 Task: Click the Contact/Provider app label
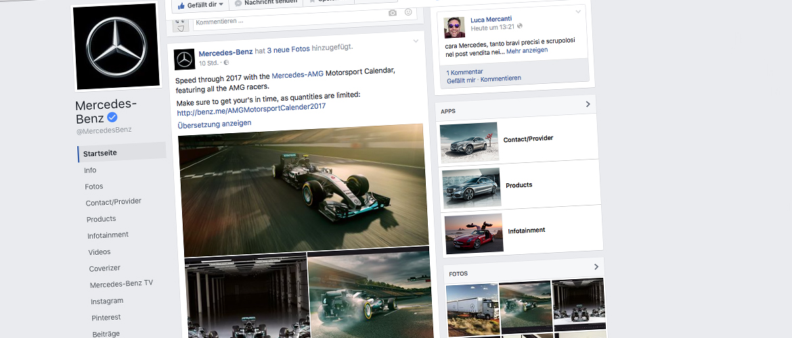[528, 139]
